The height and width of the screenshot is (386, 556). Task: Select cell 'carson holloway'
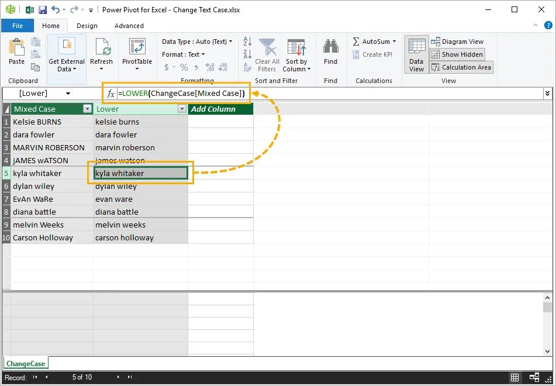[x=140, y=237]
